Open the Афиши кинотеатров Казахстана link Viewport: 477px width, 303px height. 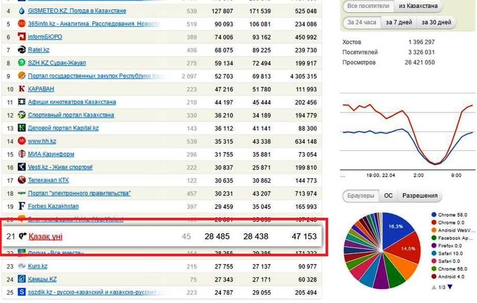[x=72, y=102]
